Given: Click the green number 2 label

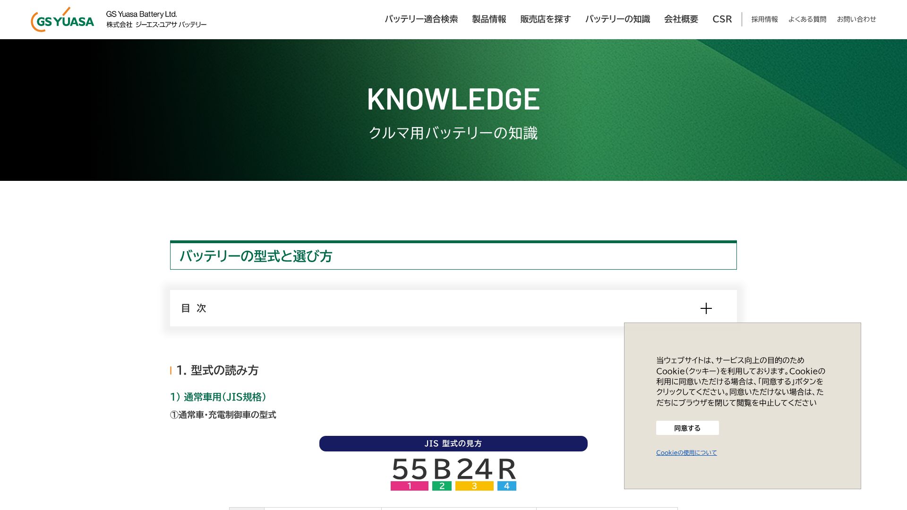Looking at the screenshot, I should (442, 486).
